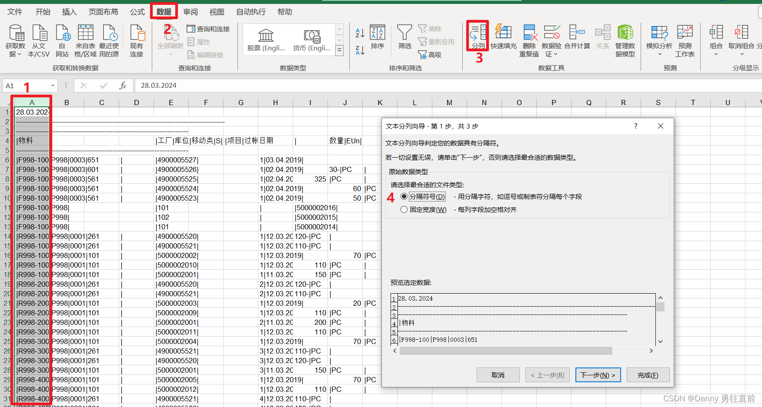Select column B header
762x407 pixels.
click(x=67, y=103)
